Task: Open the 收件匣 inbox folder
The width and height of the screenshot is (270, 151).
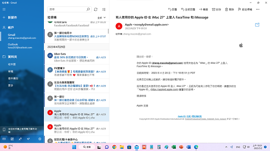Action: 12,65
